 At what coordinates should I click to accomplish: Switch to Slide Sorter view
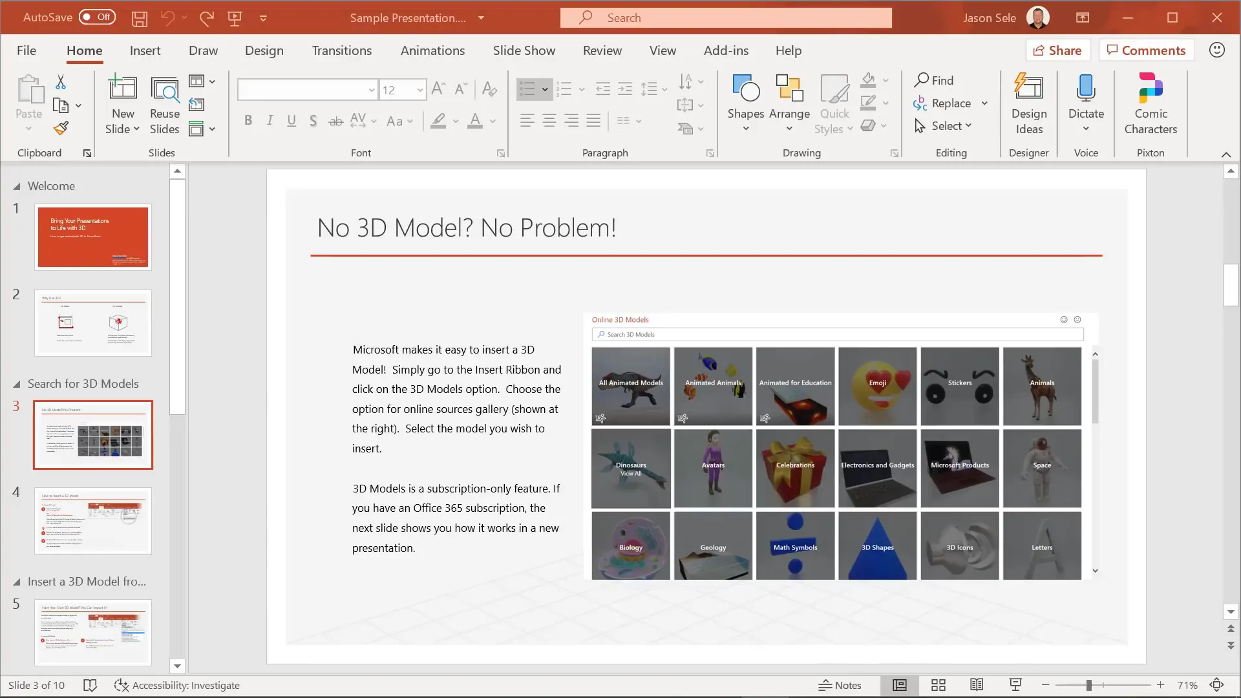939,685
